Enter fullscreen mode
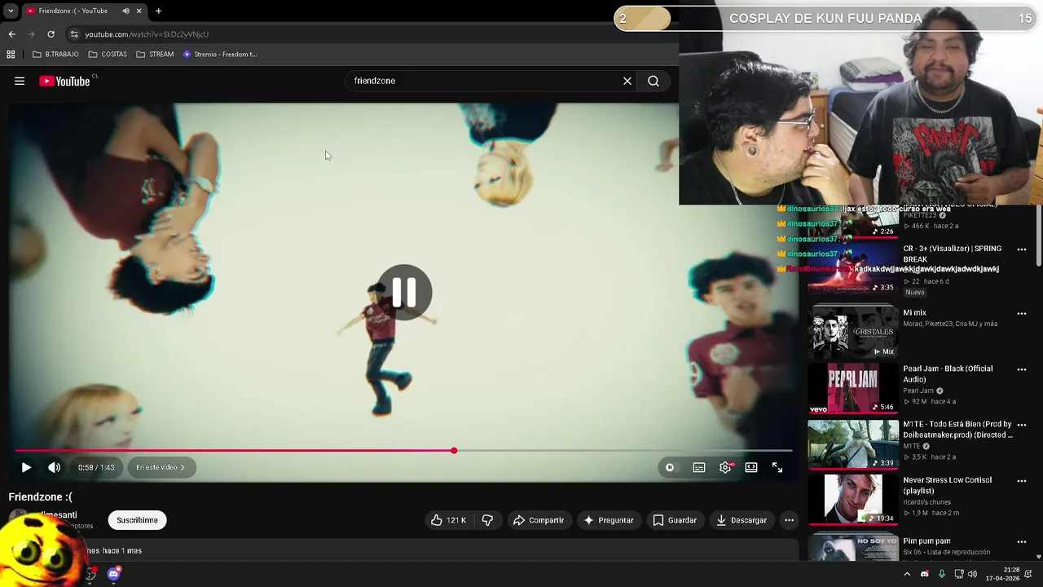1043x587 pixels. [777, 467]
